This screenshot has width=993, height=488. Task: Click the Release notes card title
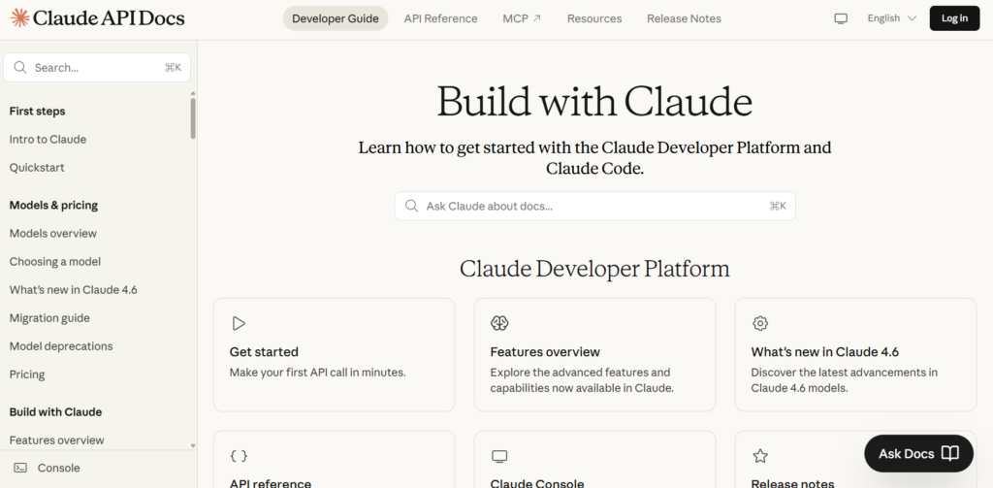pyautogui.click(x=792, y=483)
